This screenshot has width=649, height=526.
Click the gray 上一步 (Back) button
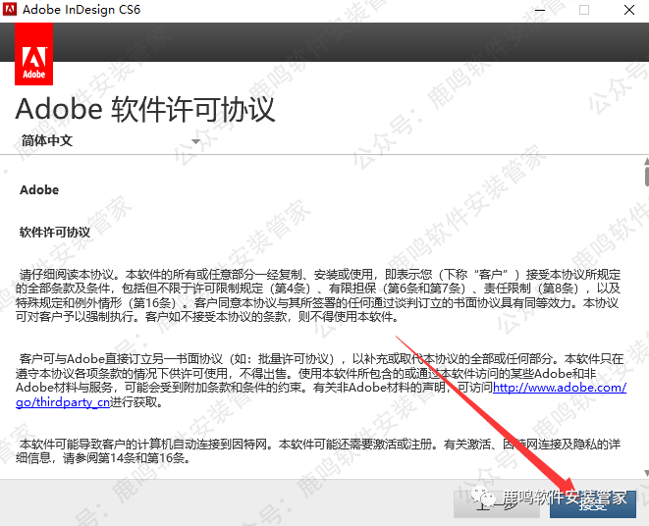click(x=496, y=500)
